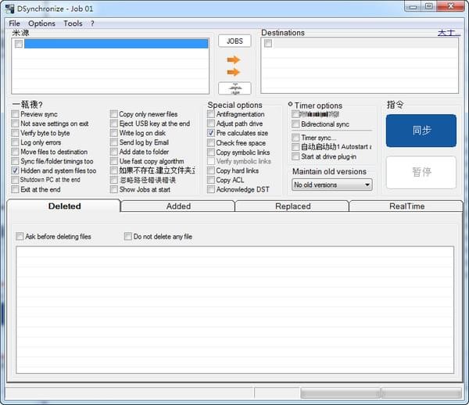
Task: Open the File menu
Action: pyautogui.click(x=15, y=23)
